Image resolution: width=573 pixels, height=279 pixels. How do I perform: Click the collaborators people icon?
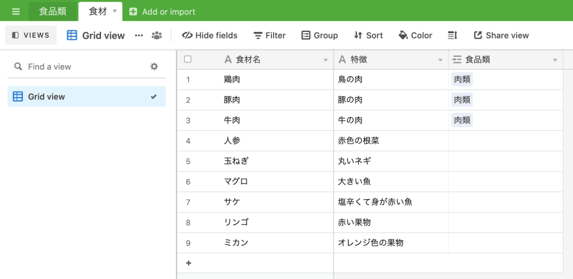click(x=156, y=35)
